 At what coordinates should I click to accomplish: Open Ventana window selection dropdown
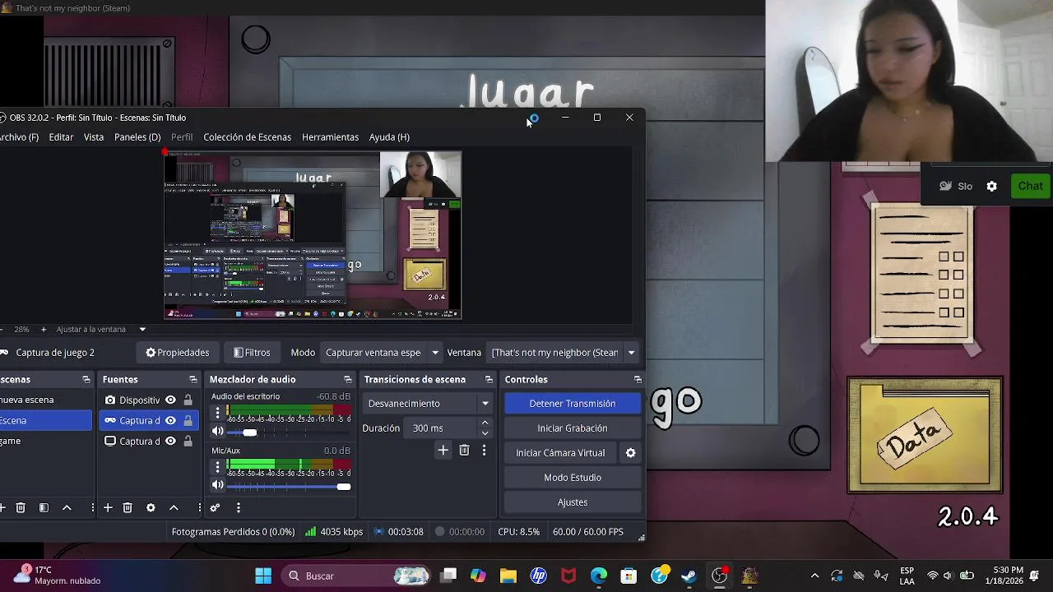[x=564, y=353]
